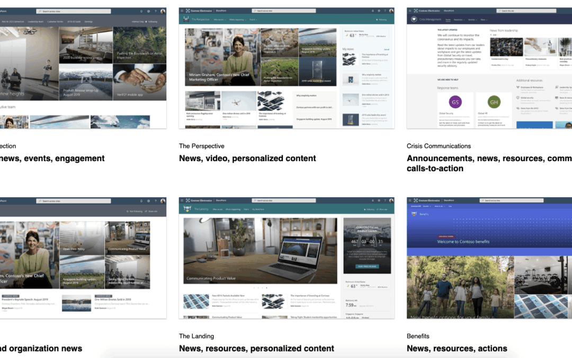The image size is (572, 358).
Task: Open the preview showing VeriFLY mobile app tile
Action: 83,68
